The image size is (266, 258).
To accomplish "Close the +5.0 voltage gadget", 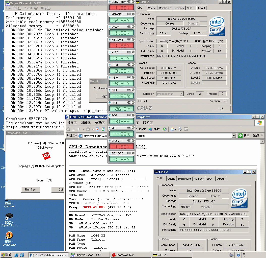I will point(133,77).
